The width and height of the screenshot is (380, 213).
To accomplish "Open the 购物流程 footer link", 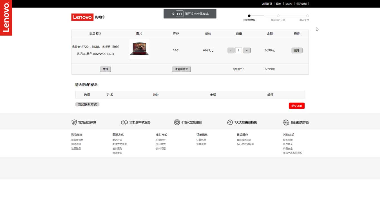I will click(x=76, y=144).
